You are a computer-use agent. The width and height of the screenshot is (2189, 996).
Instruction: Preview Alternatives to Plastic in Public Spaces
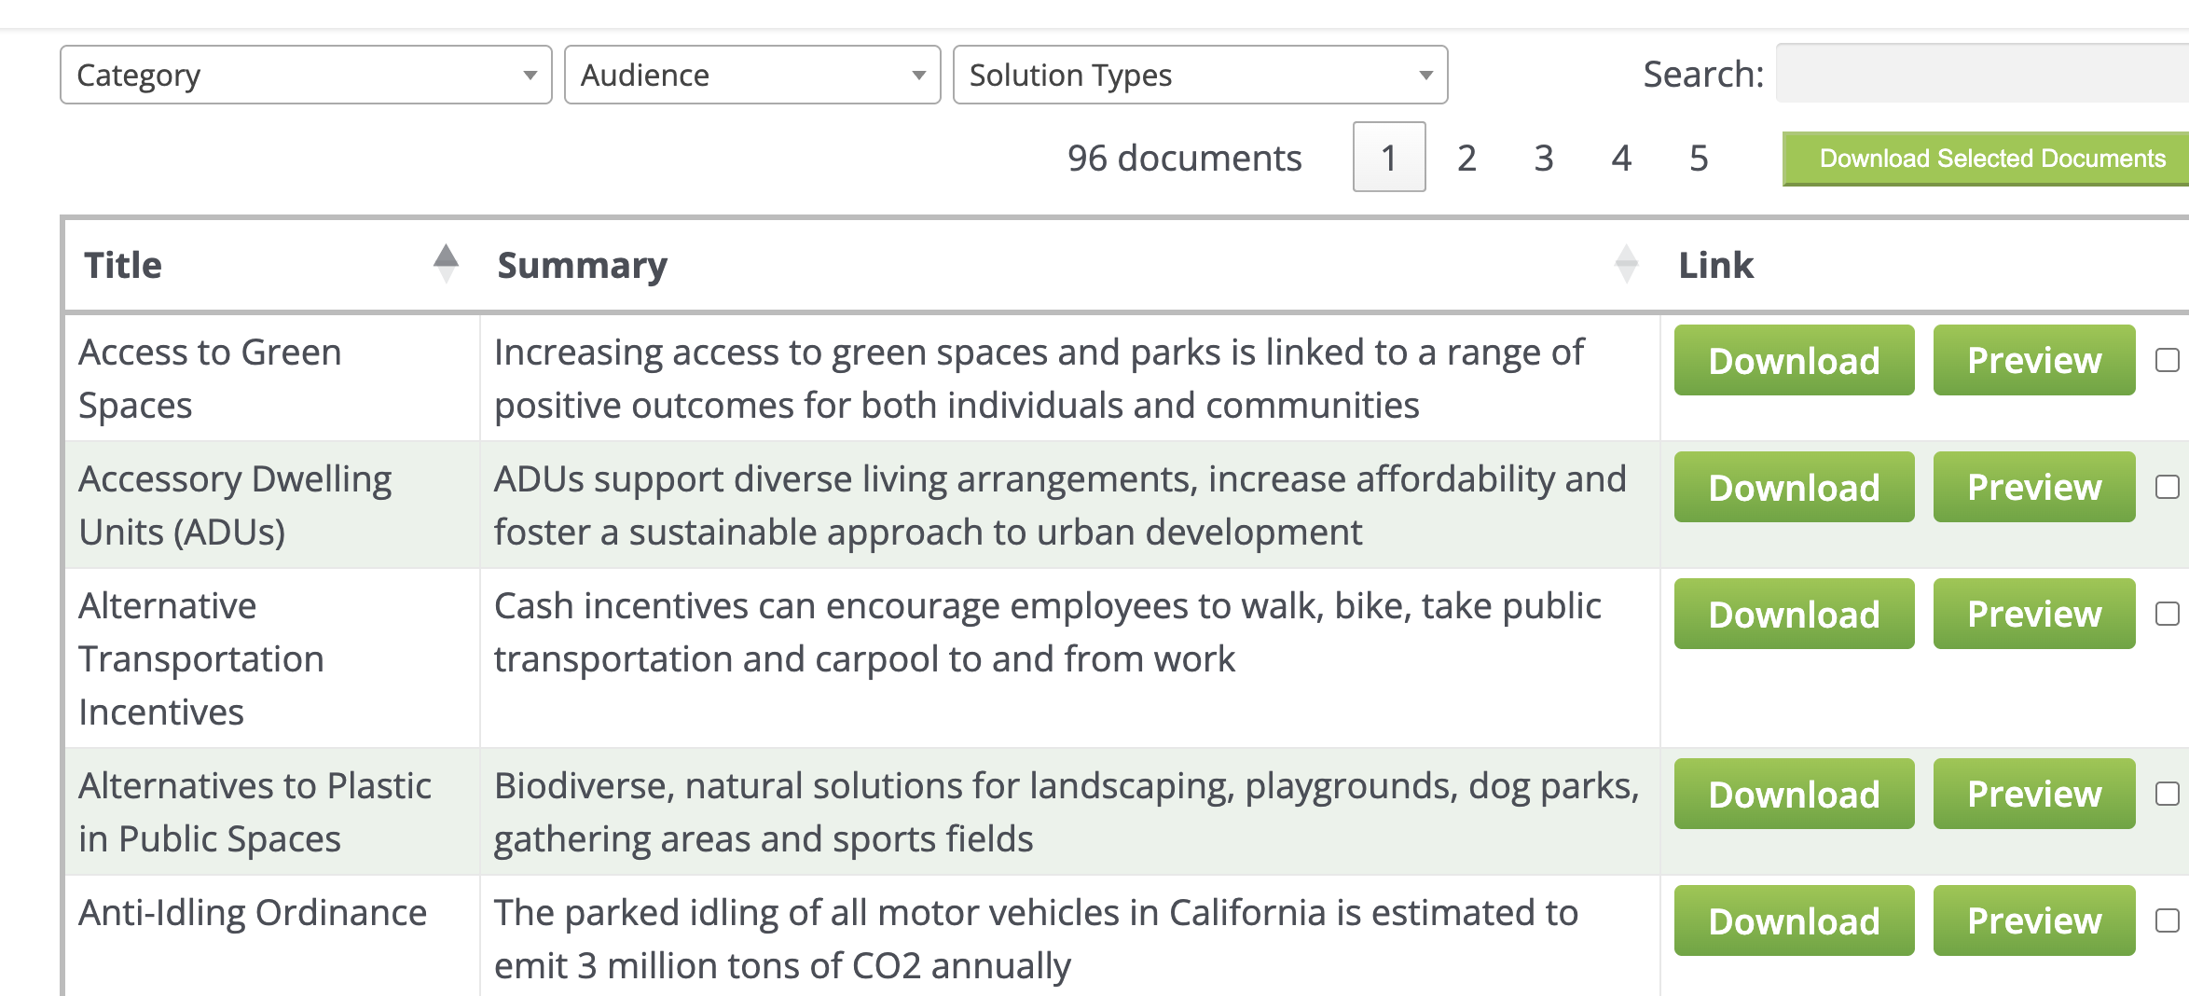tap(2034, 794)
